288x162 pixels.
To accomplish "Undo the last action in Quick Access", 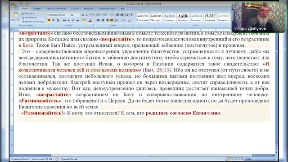I will click(x=21, y=4).
